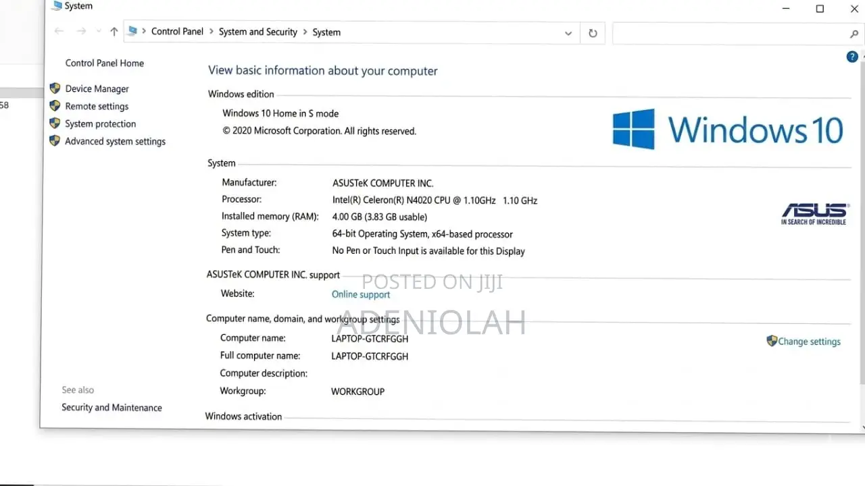This screenshot has width=865, height=486.
Task: Select the Control Panel breadcrumb
Action: coord(177,32)
